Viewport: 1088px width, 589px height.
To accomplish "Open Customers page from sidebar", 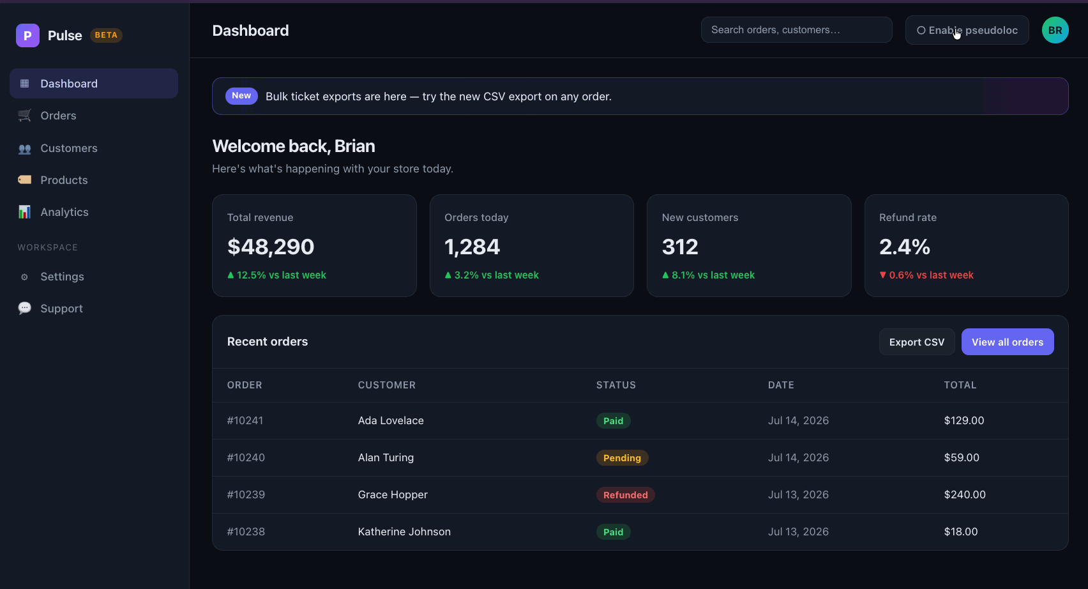I will pyautogui.click(x=94, y=148).
